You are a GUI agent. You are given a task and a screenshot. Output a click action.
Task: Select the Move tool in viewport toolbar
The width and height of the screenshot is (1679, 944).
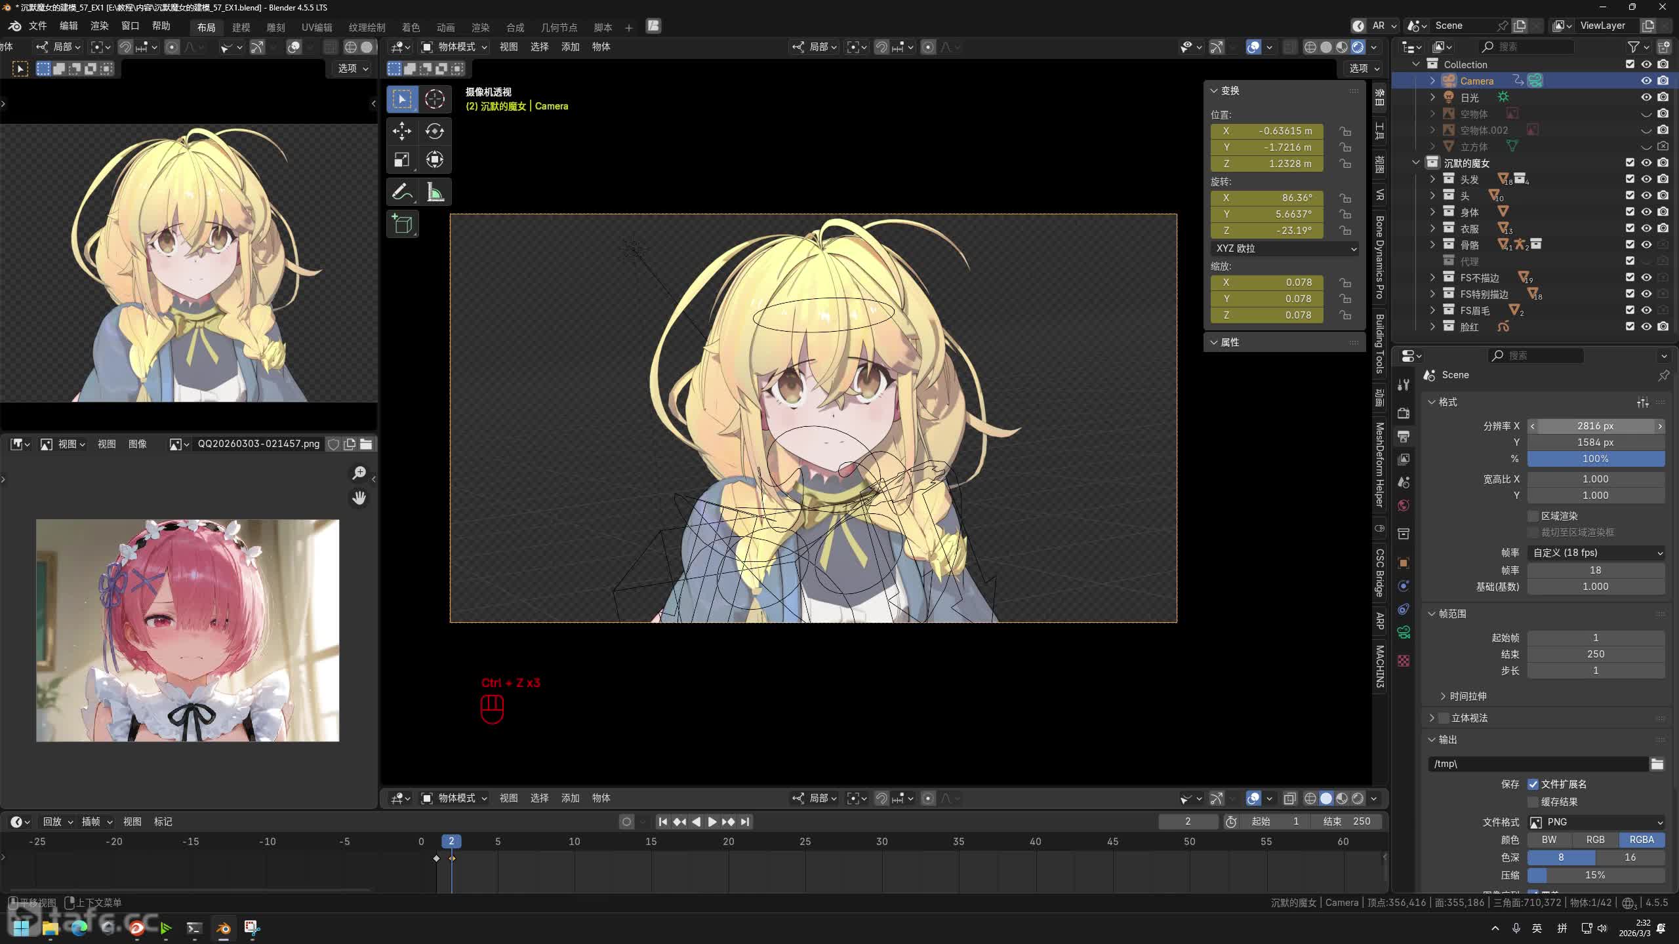click(x=402, y=131)
